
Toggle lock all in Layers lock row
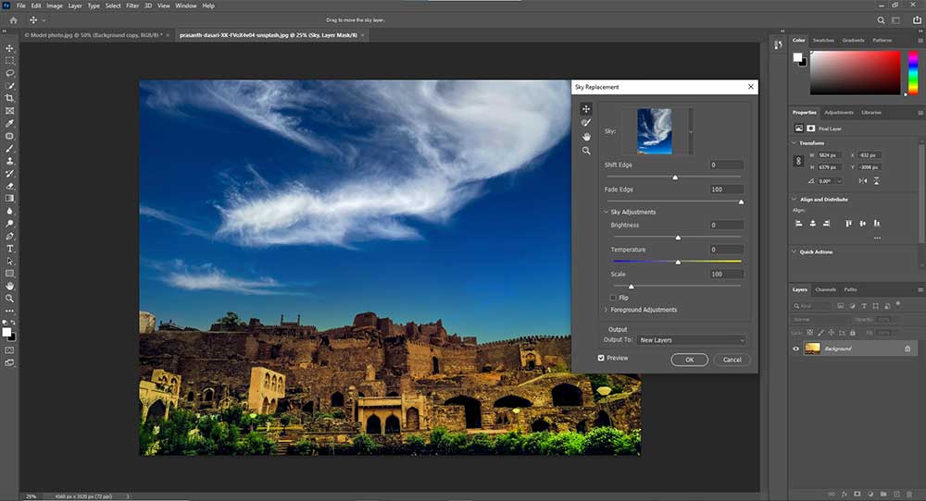tap(852, 333)
